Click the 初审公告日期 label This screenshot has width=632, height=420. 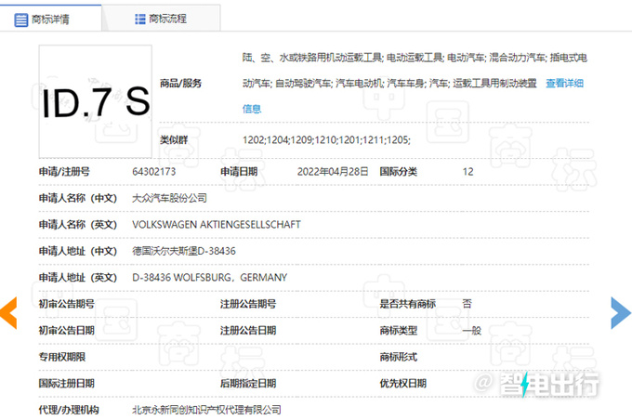(x=67, y=331)
